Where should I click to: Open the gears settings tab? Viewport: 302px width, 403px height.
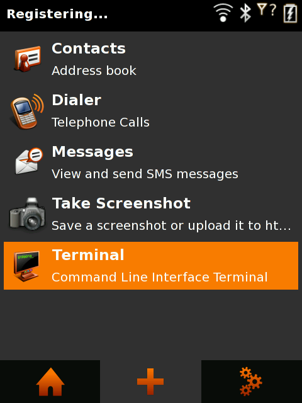pos(252,382)
